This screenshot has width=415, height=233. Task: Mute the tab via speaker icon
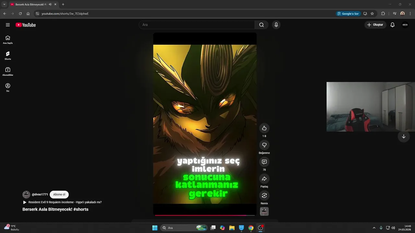pos(50,5)
